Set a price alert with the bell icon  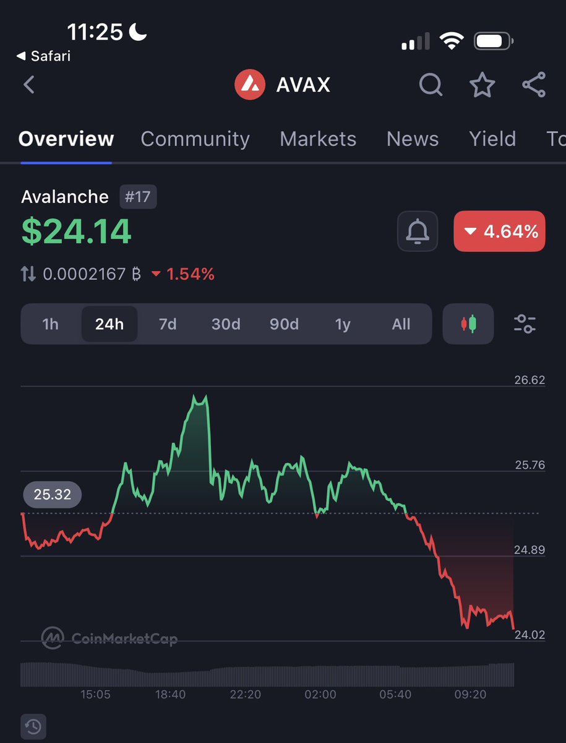417,231
